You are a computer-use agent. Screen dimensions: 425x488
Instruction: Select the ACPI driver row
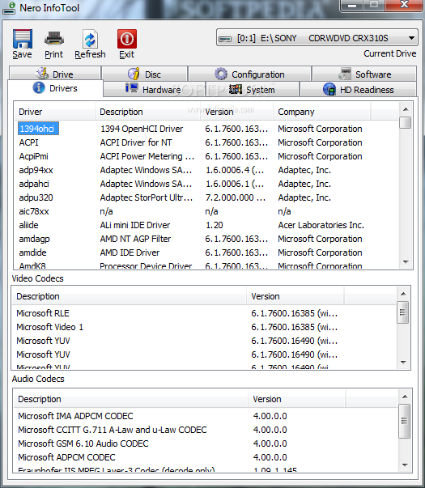coord(28,142)
